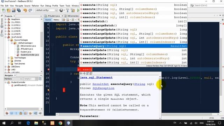Toggle show inner classes in Navigator

26,113
